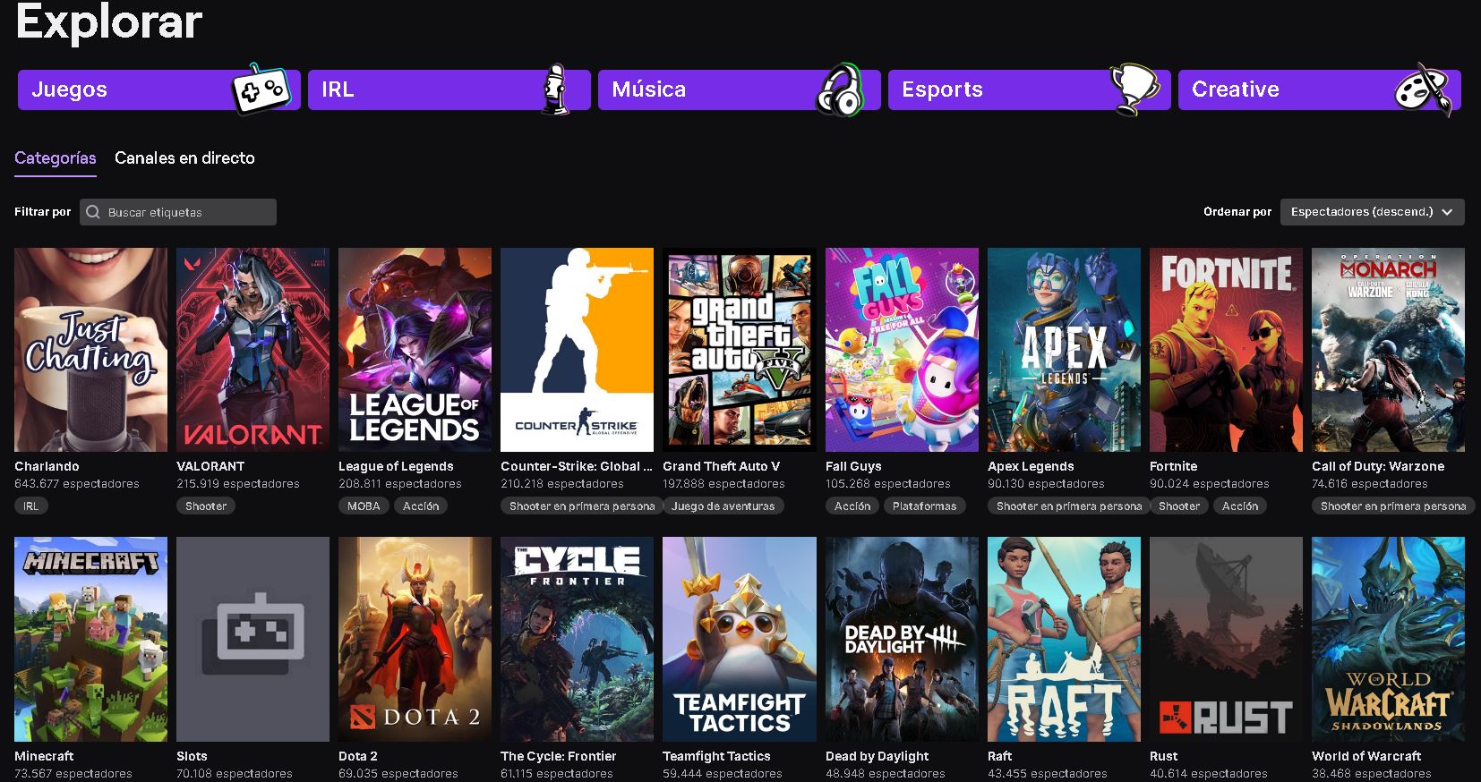Viewport: 1481px width, 782px height.
Task: Select the IRL tag under Charlando
Action: 30,506
